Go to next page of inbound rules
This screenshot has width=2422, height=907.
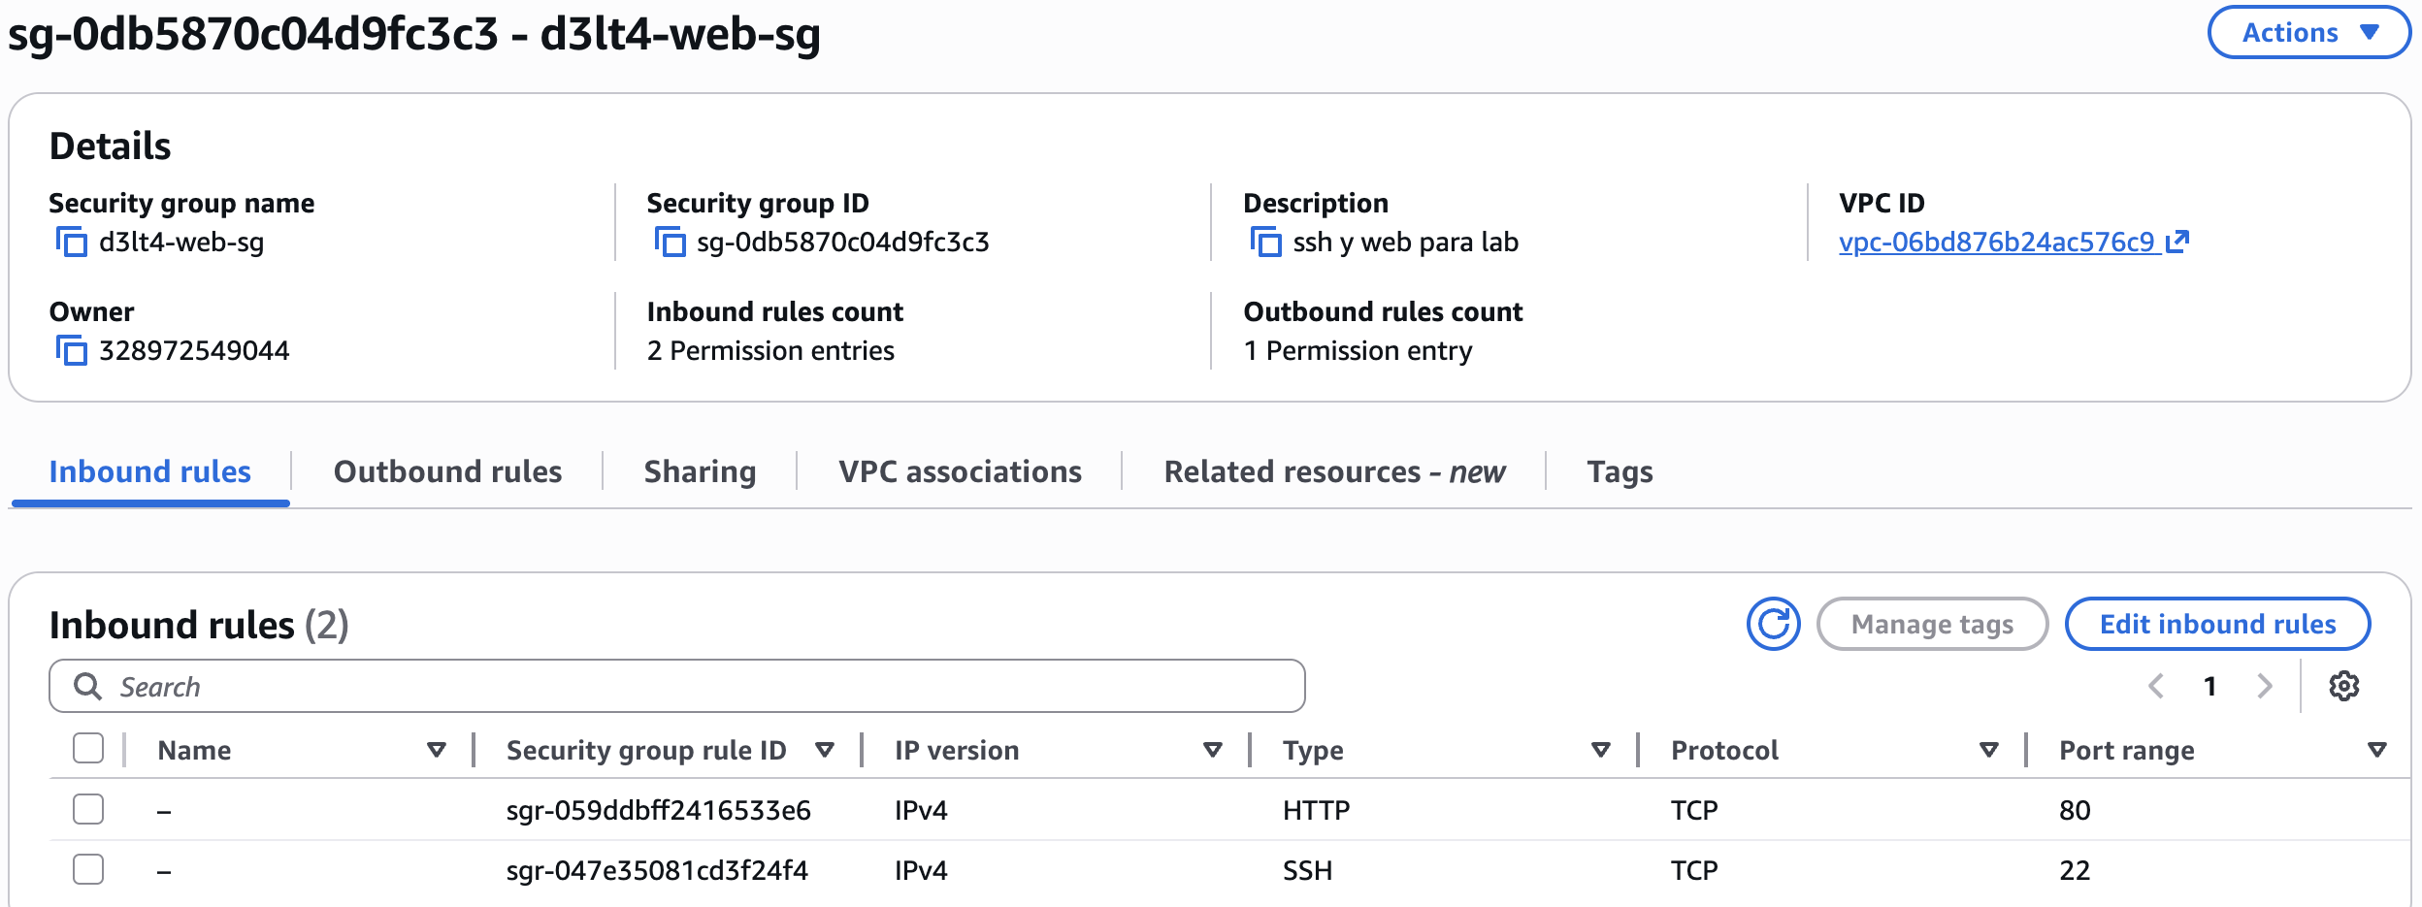(x=2265, y=686)
